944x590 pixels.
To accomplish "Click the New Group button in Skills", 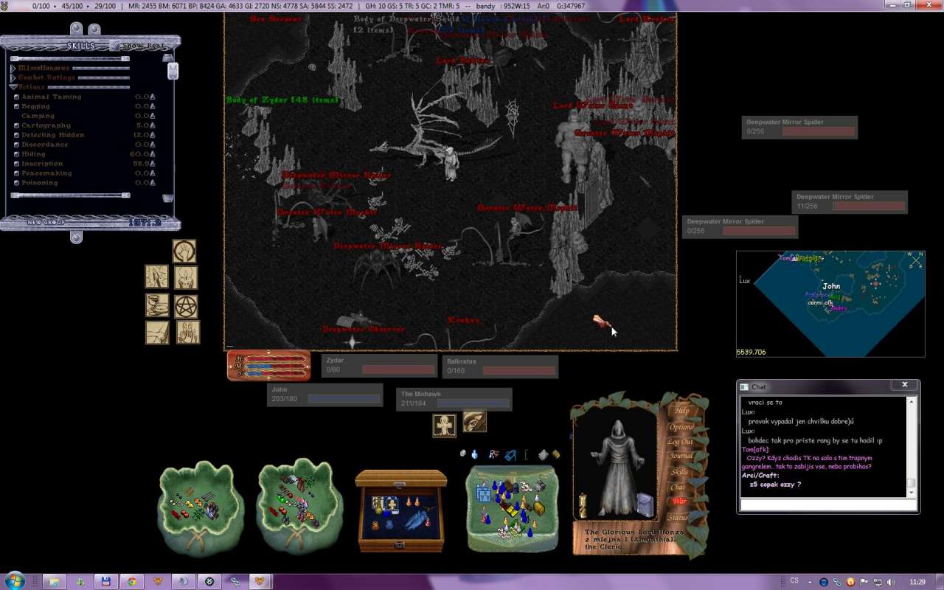I will point(46,222).
